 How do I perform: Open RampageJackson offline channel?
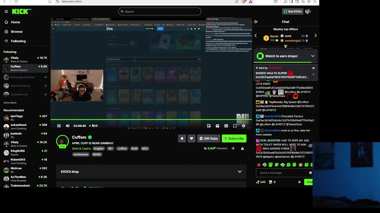tap(25, 77)
